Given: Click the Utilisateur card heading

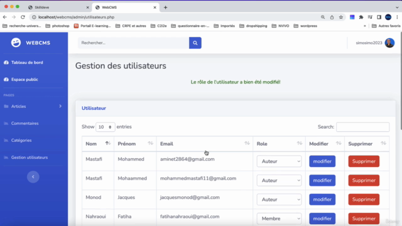Looking at the screenshot, I should pyautogui.click(x=94, y=108).
